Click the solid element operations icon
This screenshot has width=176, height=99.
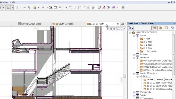point(99,7)
